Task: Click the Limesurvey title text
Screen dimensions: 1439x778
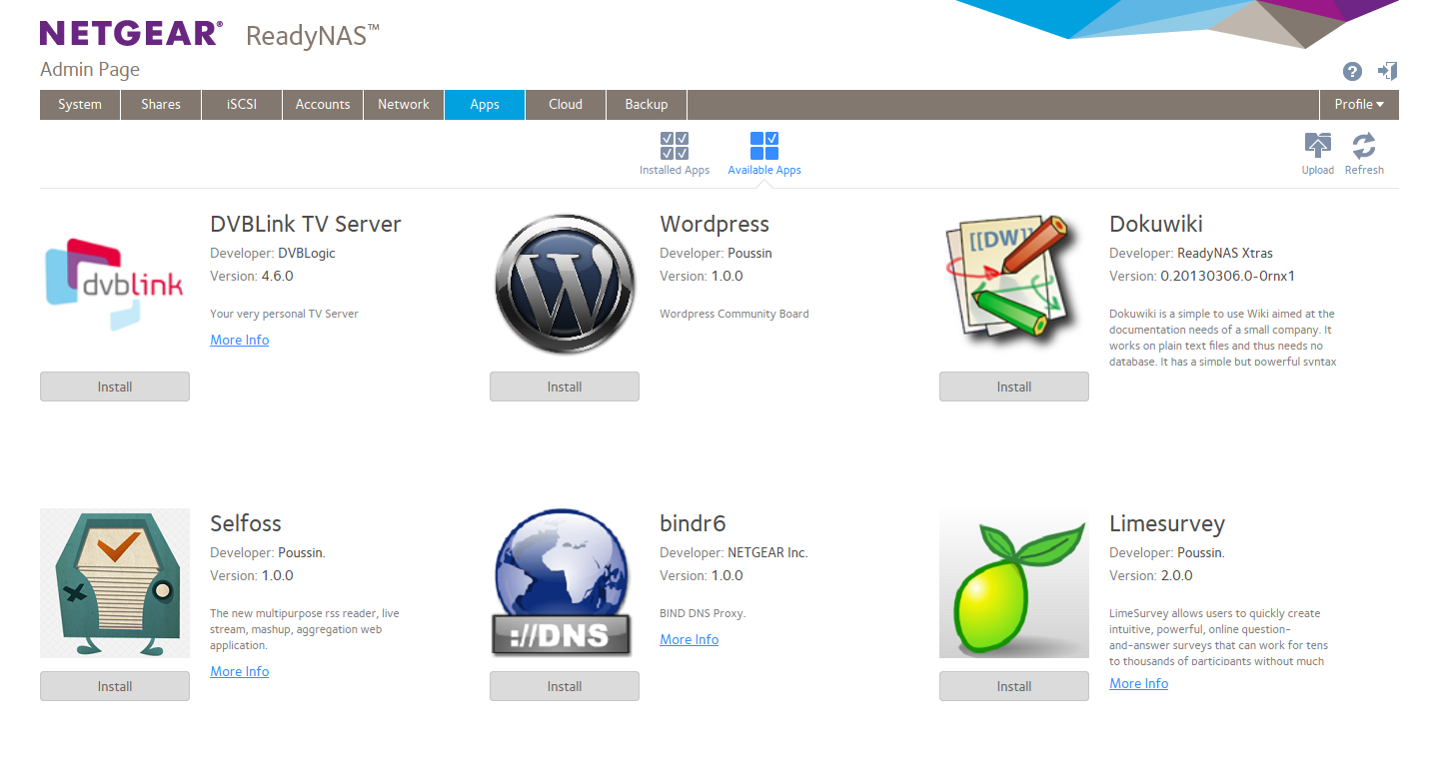Action: coord(1167,524)
